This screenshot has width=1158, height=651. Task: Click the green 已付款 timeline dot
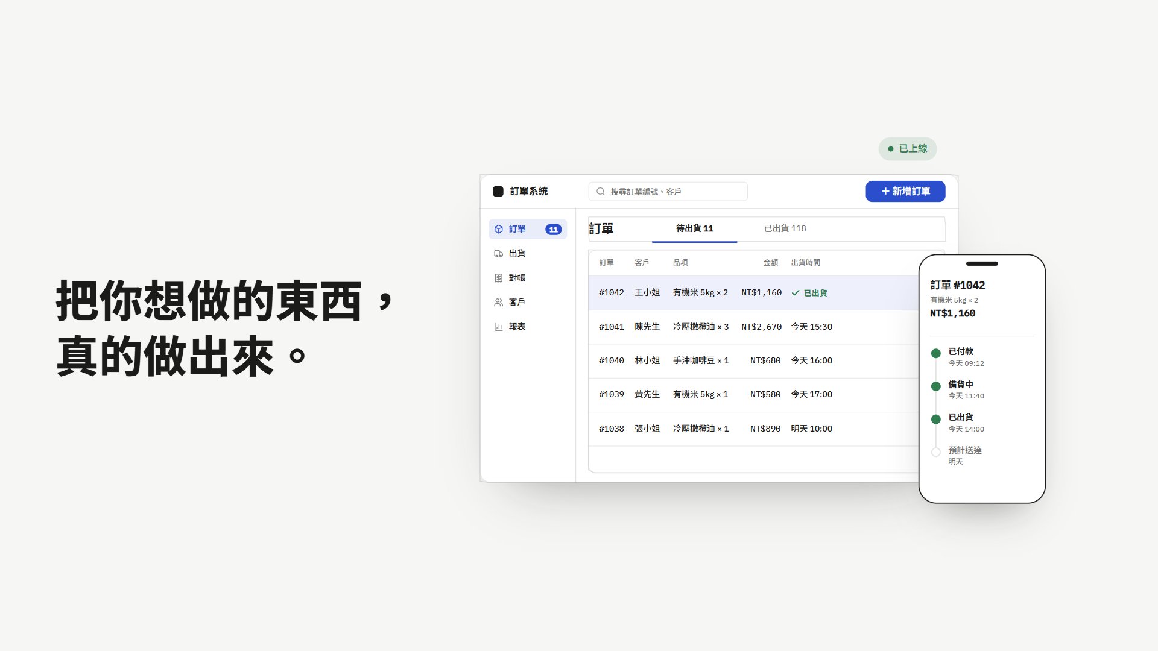tap(935, 353)
